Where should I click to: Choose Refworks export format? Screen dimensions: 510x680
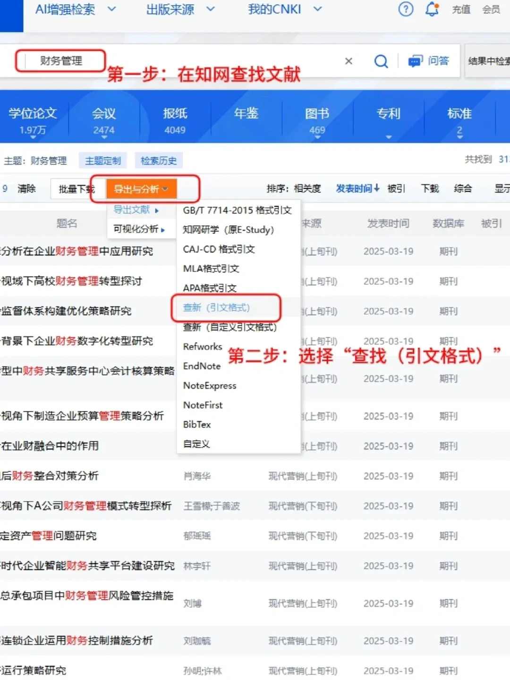coord(203,347)
